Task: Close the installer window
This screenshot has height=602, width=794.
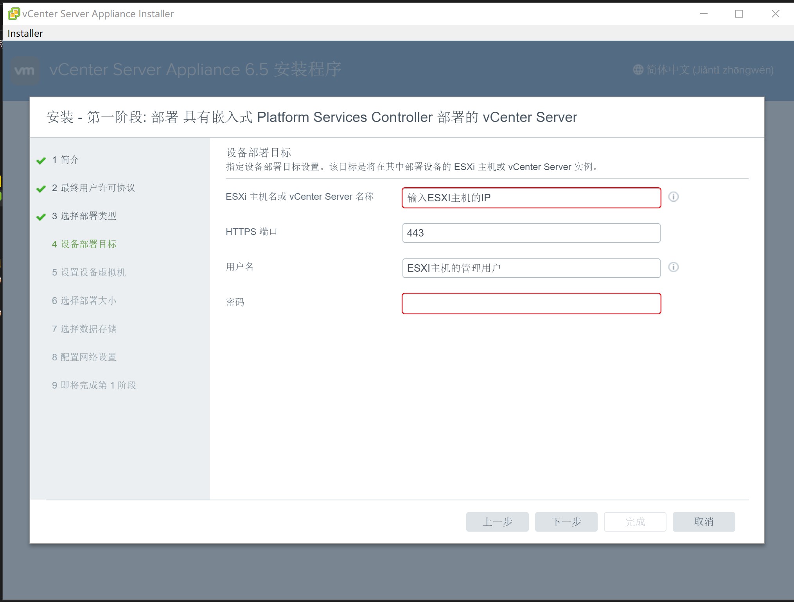Action: pyautogui.click(x=776, y=14)
